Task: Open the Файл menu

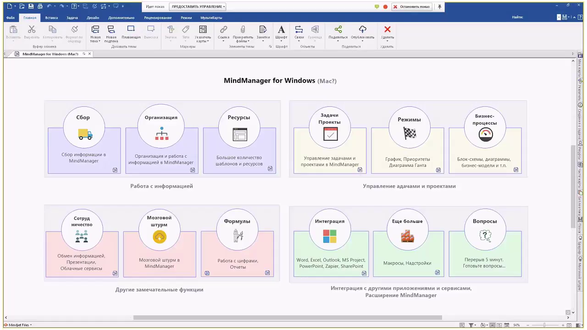Action: coord(11,17)
